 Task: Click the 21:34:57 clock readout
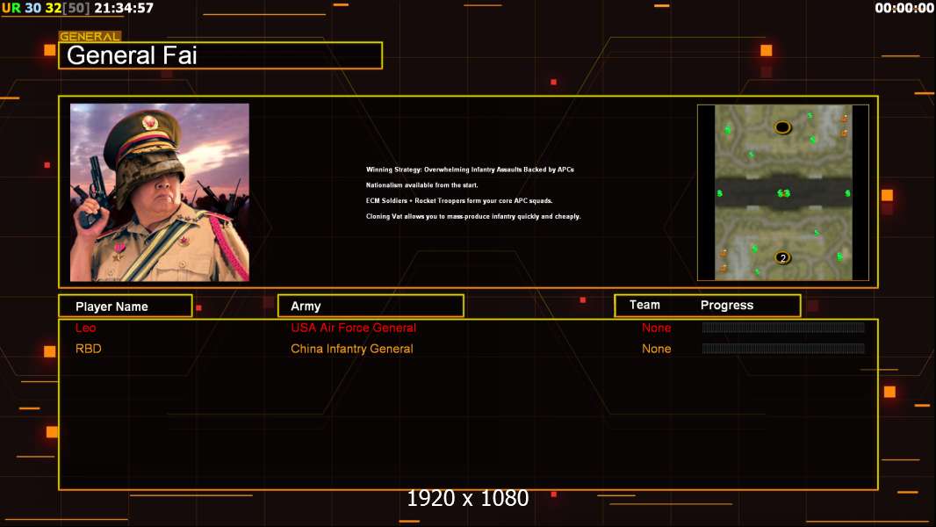click(124, 8)
